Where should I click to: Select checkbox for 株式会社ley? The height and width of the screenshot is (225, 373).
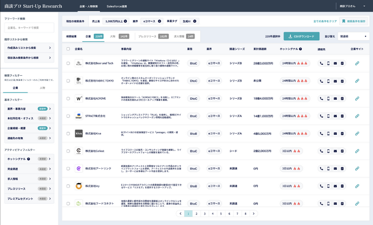68,186
